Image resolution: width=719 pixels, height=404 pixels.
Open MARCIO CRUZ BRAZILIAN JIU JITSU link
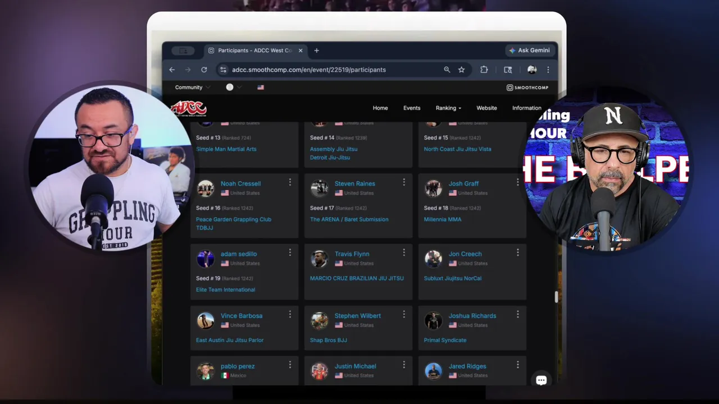click(x=357, y=278)
